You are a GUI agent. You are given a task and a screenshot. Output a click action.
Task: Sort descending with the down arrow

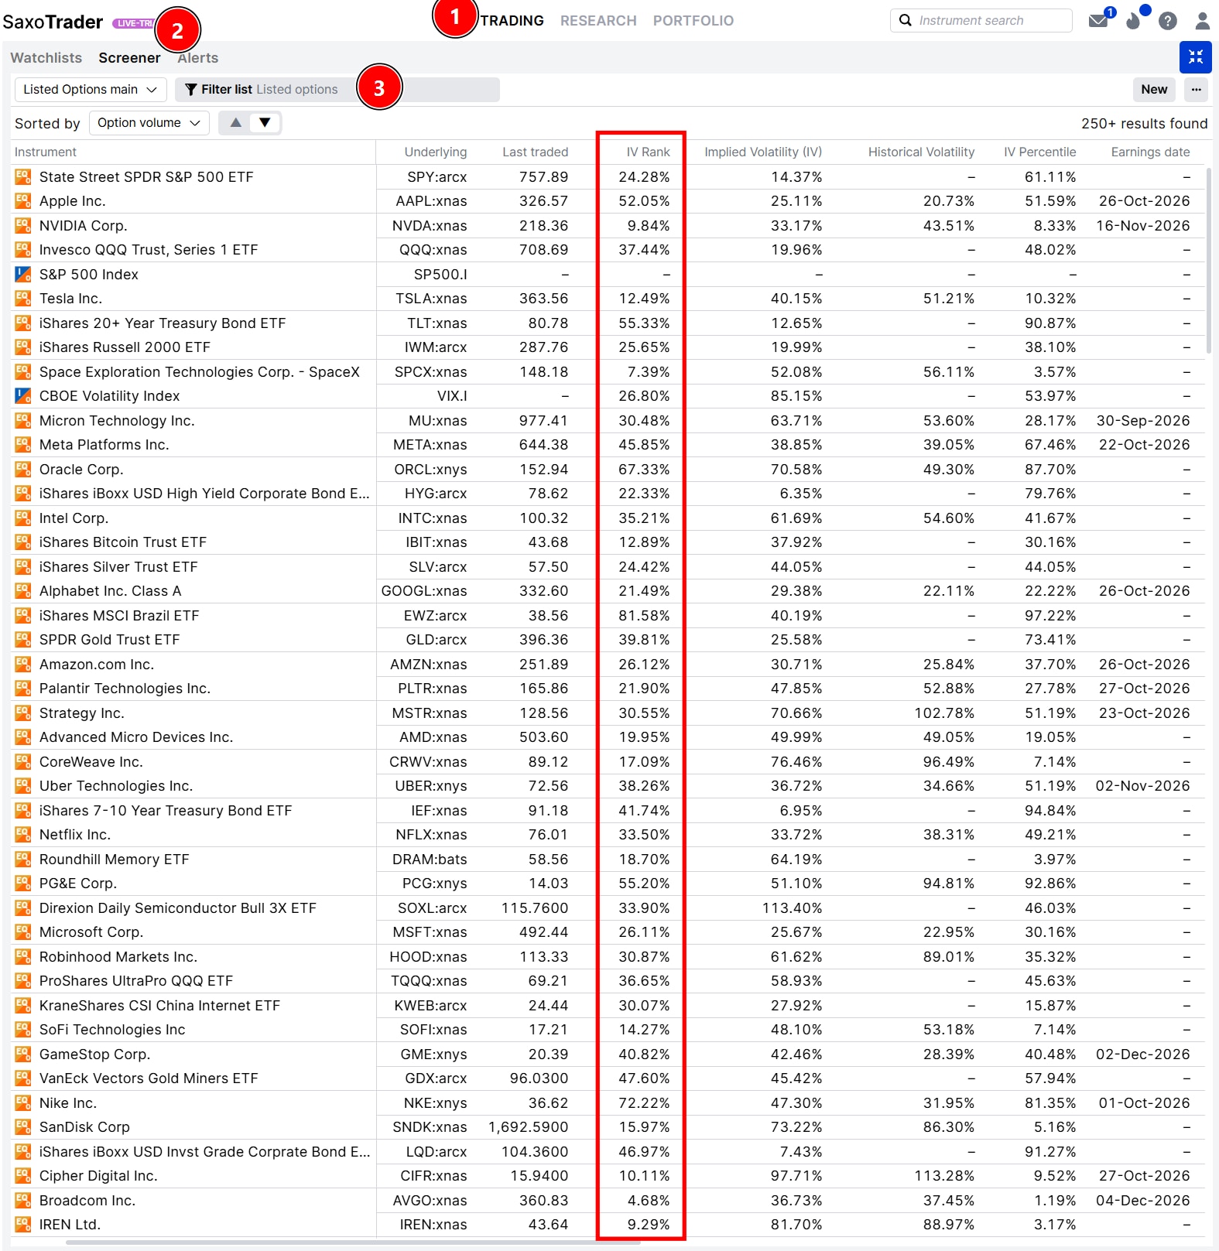click(x=265, y=122)
